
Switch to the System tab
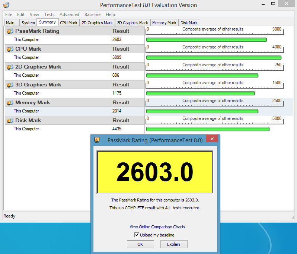[28, 23]
